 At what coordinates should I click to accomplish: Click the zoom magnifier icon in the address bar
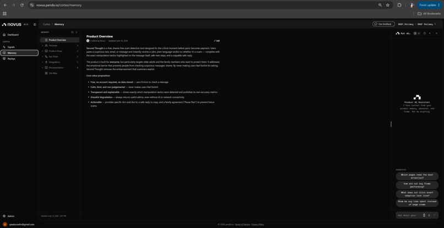pos(380,5)
